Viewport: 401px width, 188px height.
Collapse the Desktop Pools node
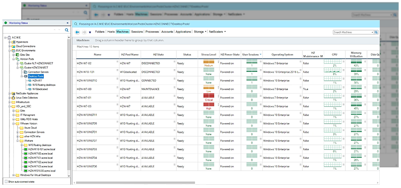pyautogui.click(x=22, y=77)
